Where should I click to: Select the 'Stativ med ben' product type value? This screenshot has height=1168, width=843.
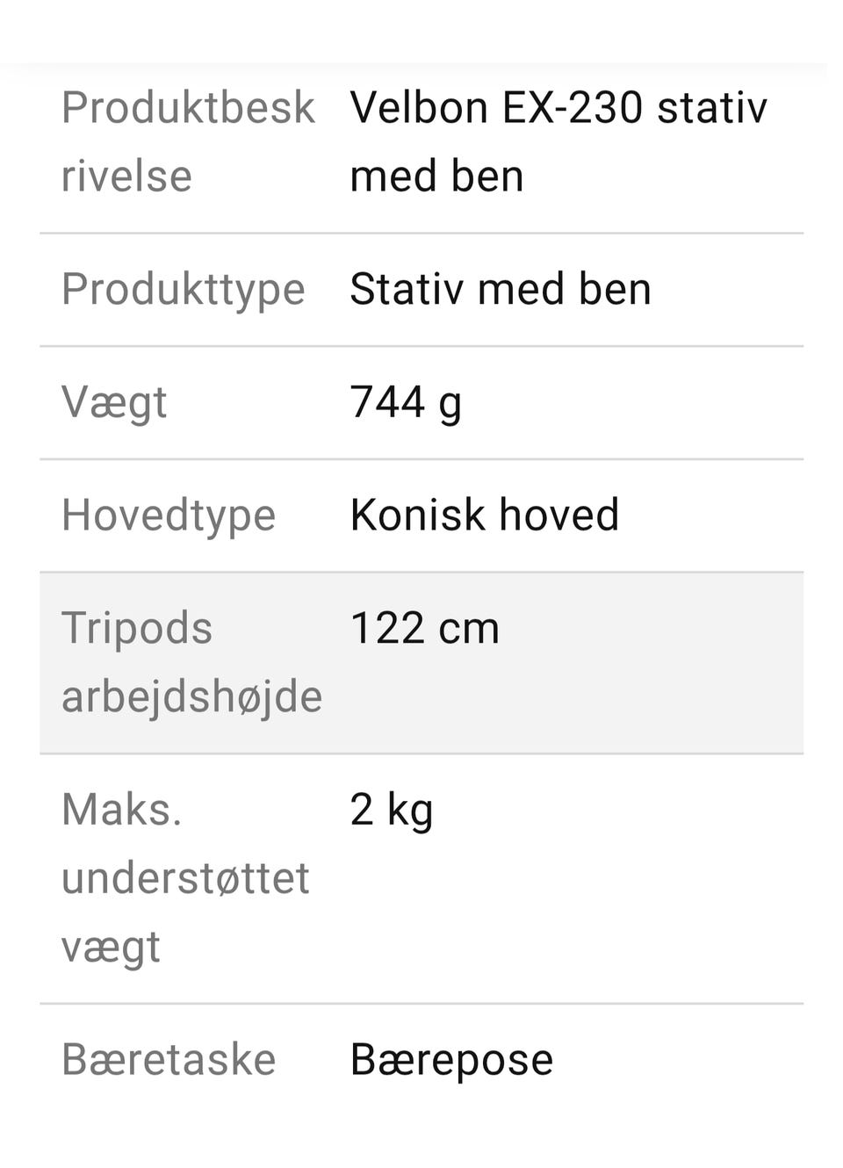point(501,289)
